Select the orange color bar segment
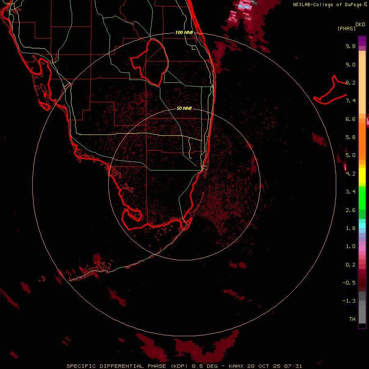The height and width of the screenshot is (369, 369). point(362,141)
